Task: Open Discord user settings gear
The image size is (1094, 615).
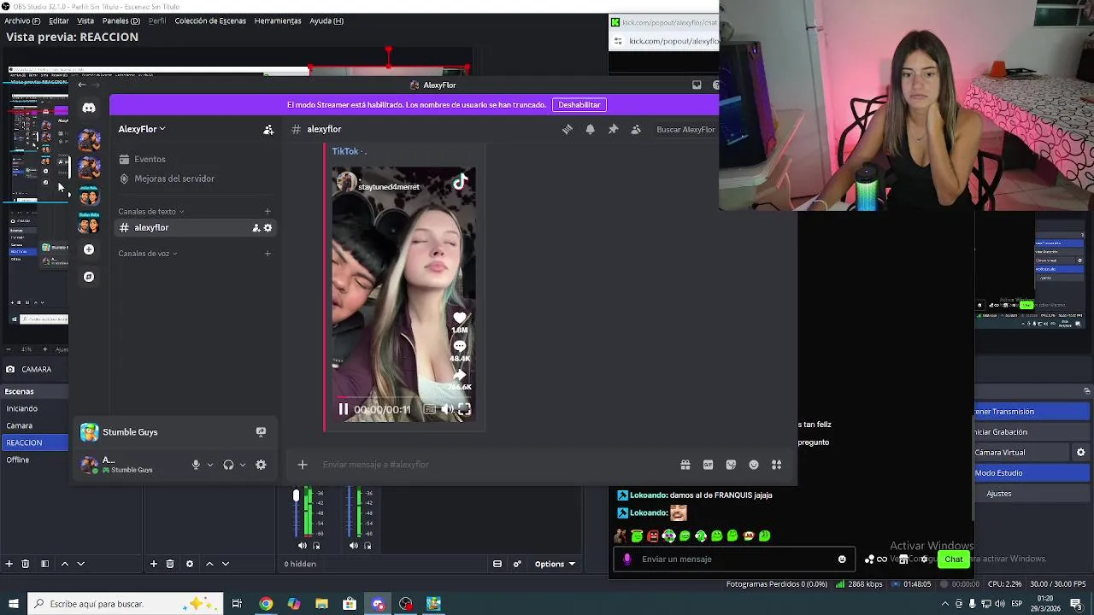Action: click(261, 465)
